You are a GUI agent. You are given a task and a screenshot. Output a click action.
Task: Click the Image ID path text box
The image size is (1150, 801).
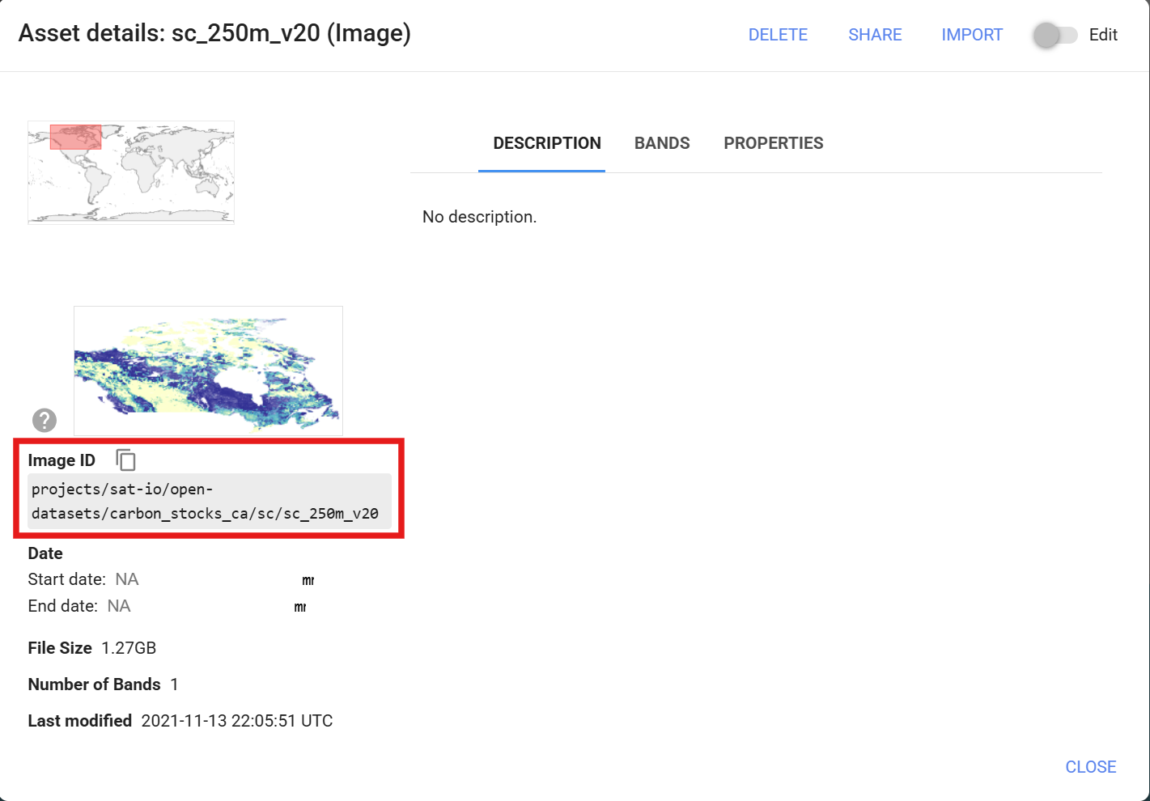[209, 502]
